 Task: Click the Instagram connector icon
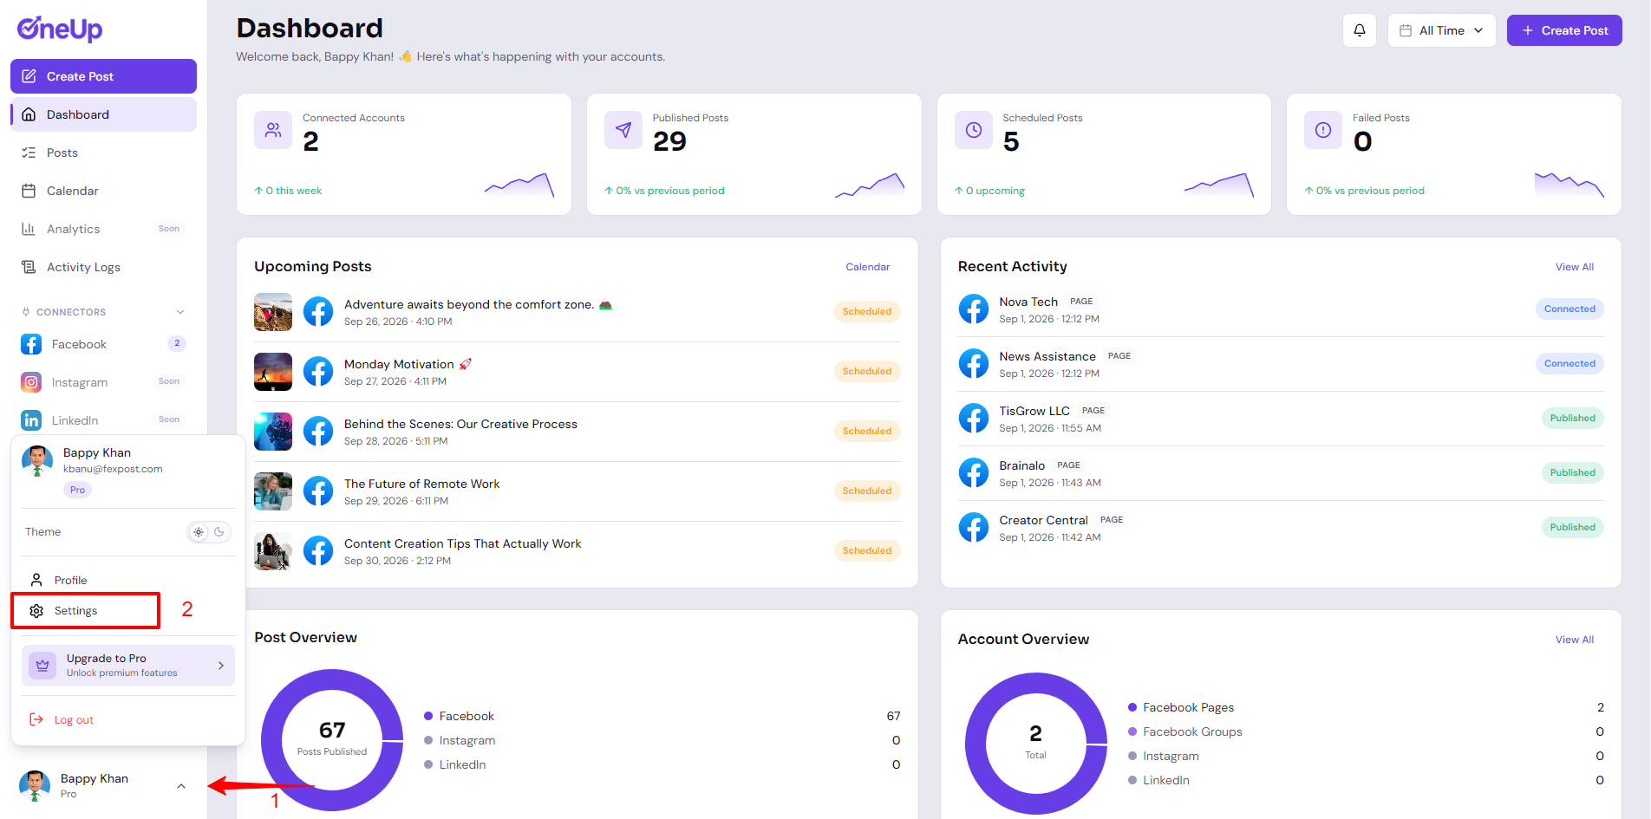[31, 382]
